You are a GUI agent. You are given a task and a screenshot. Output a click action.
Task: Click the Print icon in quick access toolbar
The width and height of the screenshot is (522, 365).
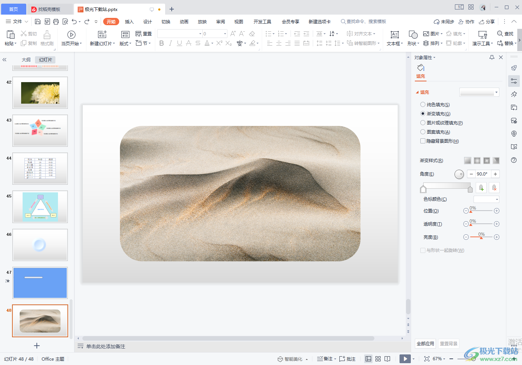[x=56, y=22]
